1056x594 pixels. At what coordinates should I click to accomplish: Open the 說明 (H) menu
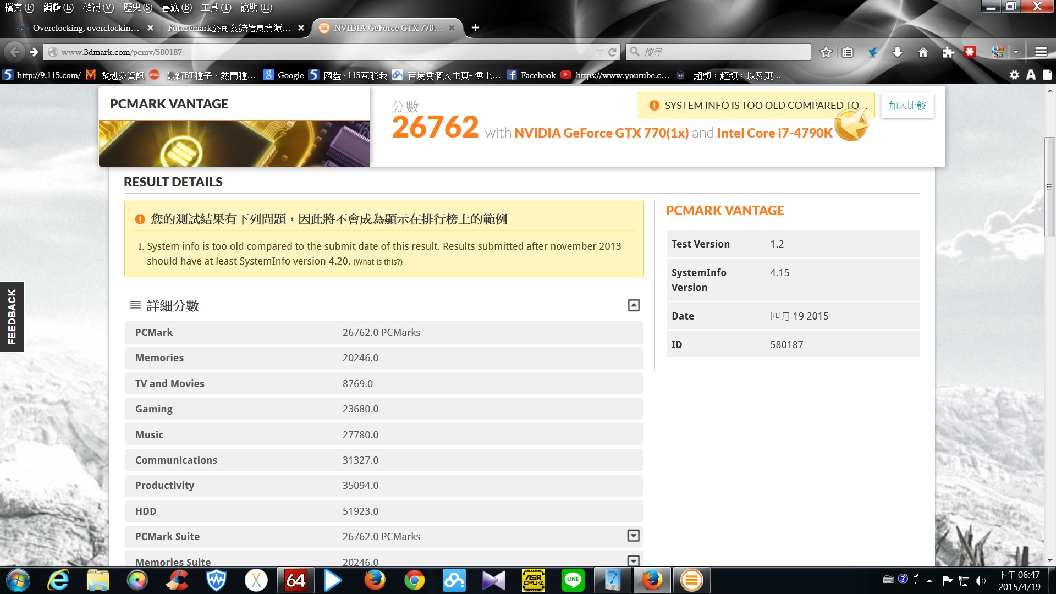click(256, 7)
